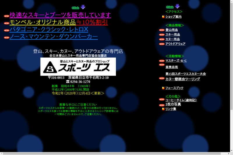This screenshot has width=233, height=155.
Task: Open the 快適なスキーとブーツを販売しています link
Action: click(60, 15)
